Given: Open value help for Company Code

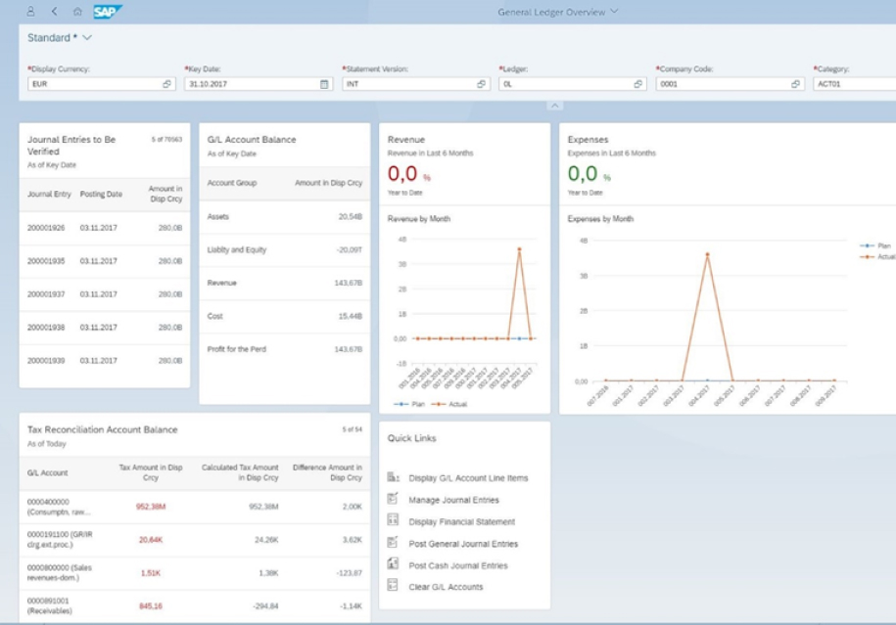Looking at the screenshot, I should click(795, 84).
